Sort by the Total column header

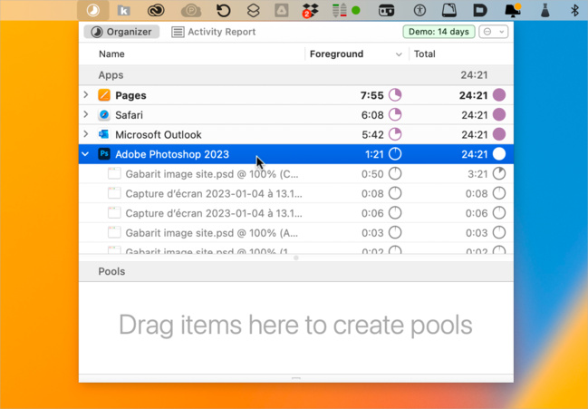(425, 54)
